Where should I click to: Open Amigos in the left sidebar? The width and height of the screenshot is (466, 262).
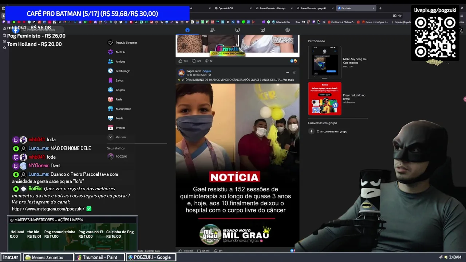(116, 61)
